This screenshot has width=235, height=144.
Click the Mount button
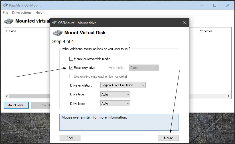coord(168,138)
